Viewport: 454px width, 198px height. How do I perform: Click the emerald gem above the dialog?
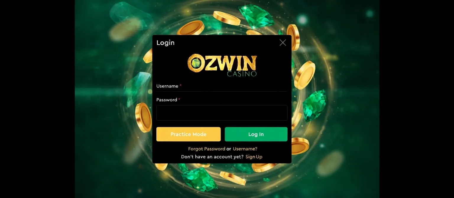pos(256,16)
